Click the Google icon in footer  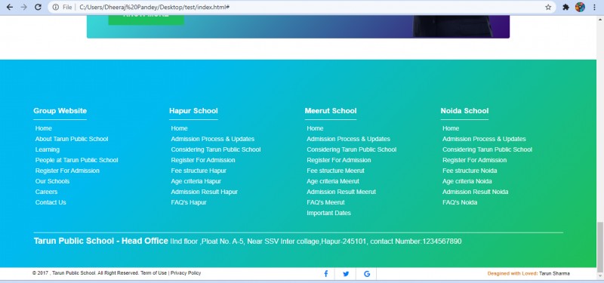(367, 274)
